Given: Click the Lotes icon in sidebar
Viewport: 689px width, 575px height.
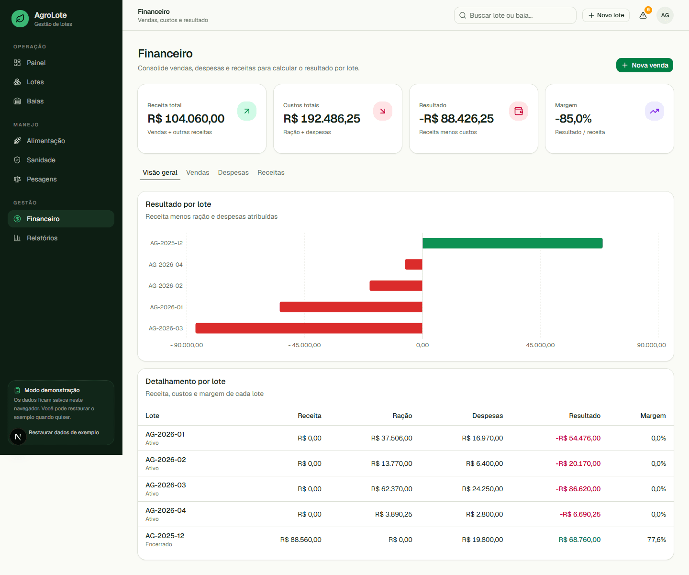Looking at the screenshot, I should [x=17, y=82].
